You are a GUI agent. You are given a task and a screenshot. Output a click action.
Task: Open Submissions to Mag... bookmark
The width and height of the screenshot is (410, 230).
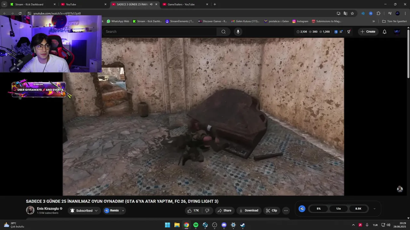point(326,21)
